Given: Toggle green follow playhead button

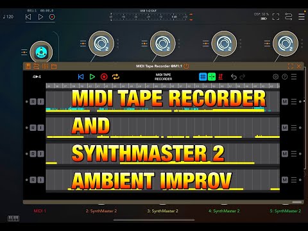Looking at the screenshot, I should 212,77.
